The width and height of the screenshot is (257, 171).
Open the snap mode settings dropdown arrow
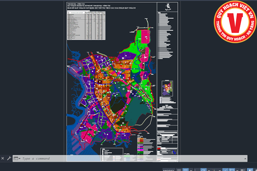[191, 170]
